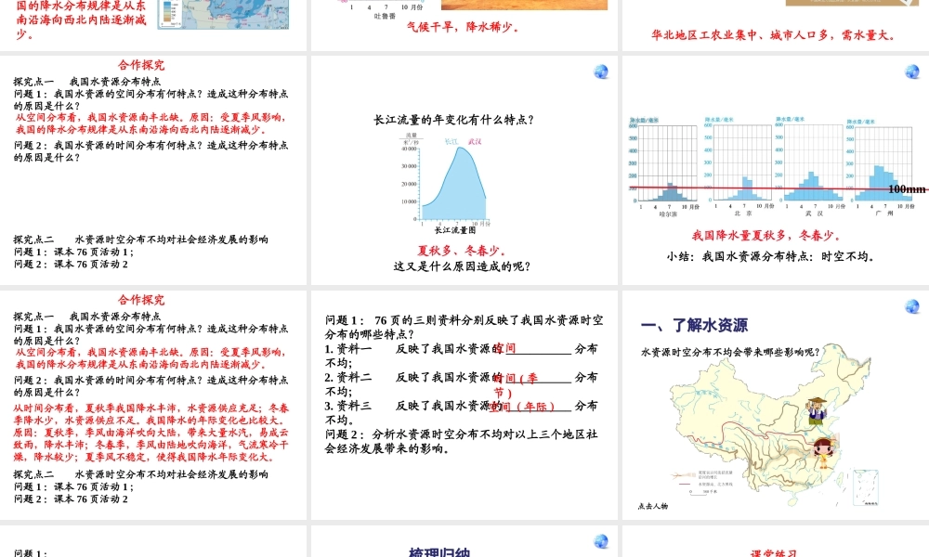
Task: Select the 北京 precipitation chart
Action: coord(739,166)
